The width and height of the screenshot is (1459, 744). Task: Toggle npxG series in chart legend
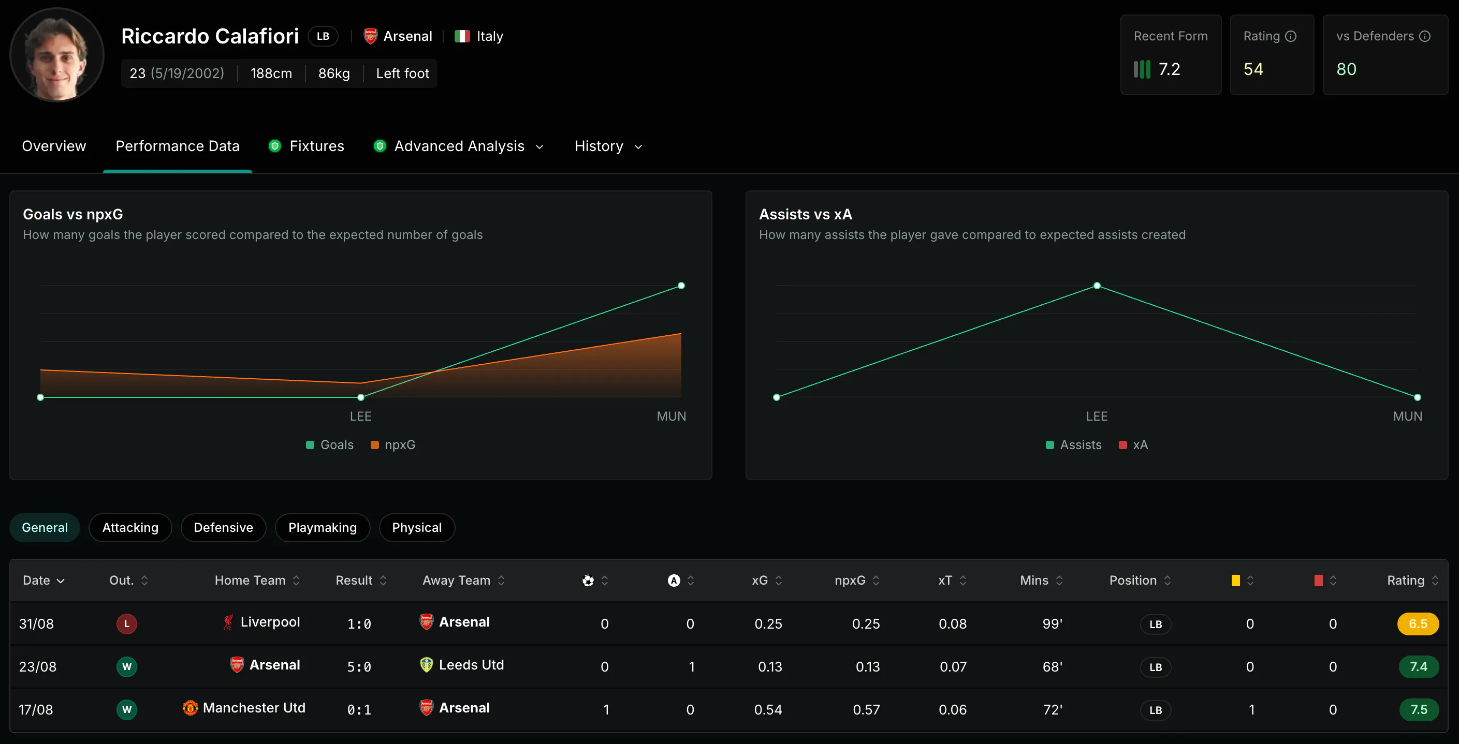click(393, 445)
